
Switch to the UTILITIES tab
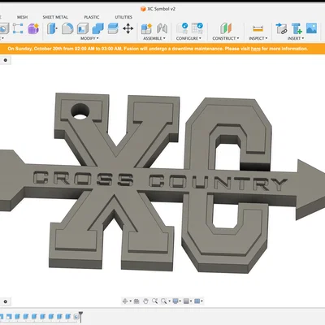click(123, 17)
